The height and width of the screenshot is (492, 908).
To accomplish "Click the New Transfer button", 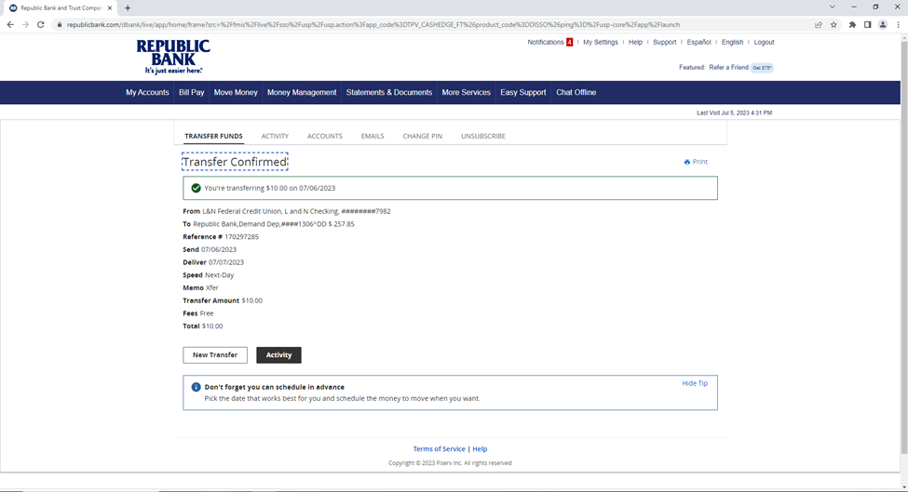I will coord(215,355).
